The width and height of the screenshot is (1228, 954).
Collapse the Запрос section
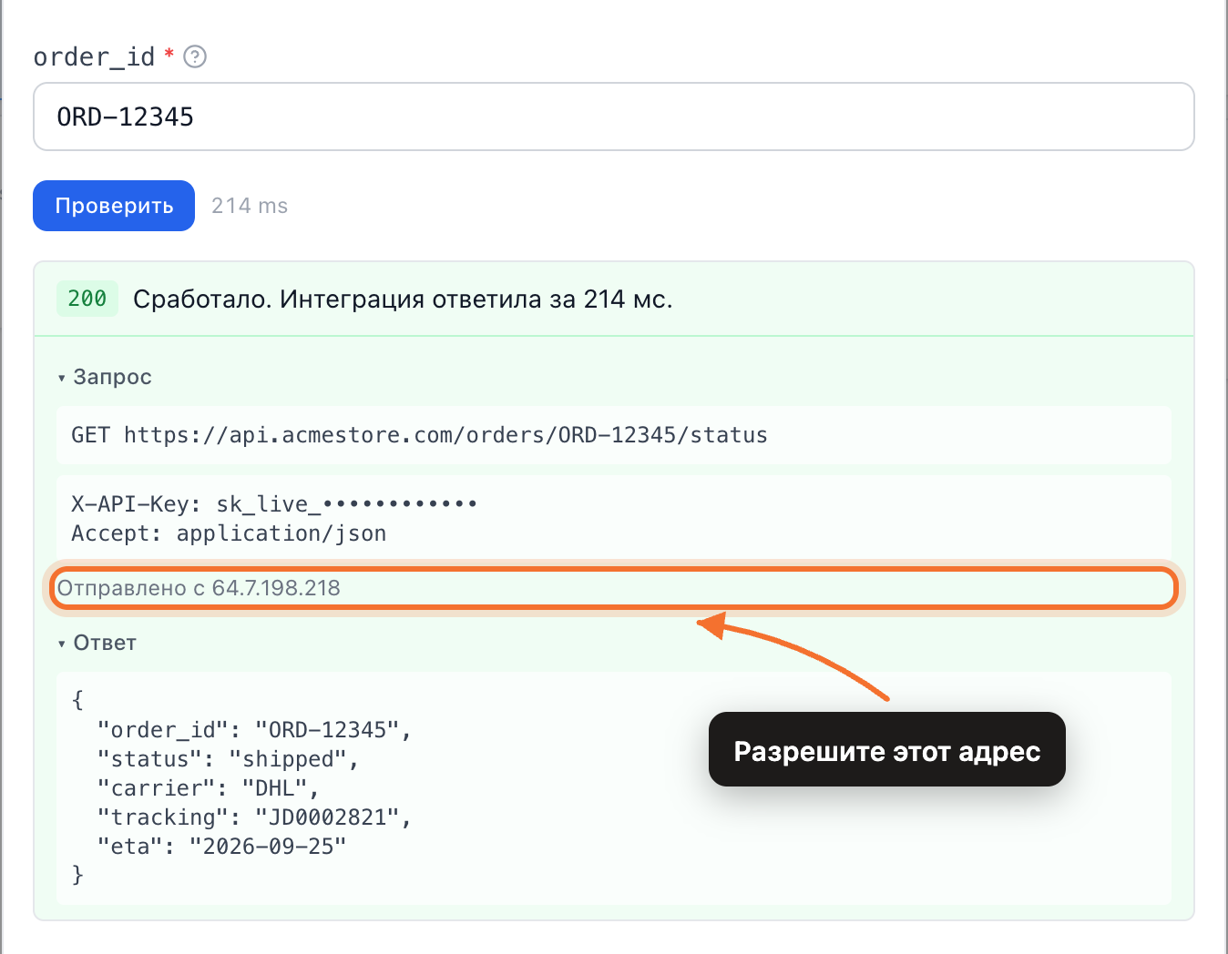[x=104, y=377]
